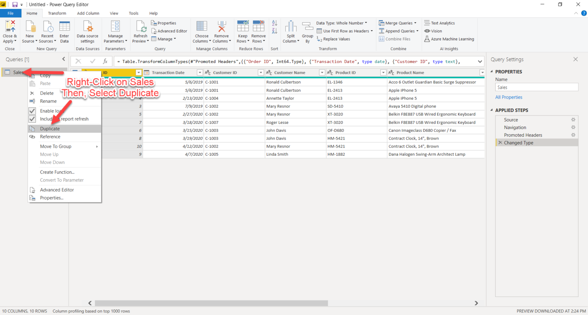Click inside the query Name field
Image resolution: width=588 pixels, height=315 pixels.
click(x=536, y=87)
